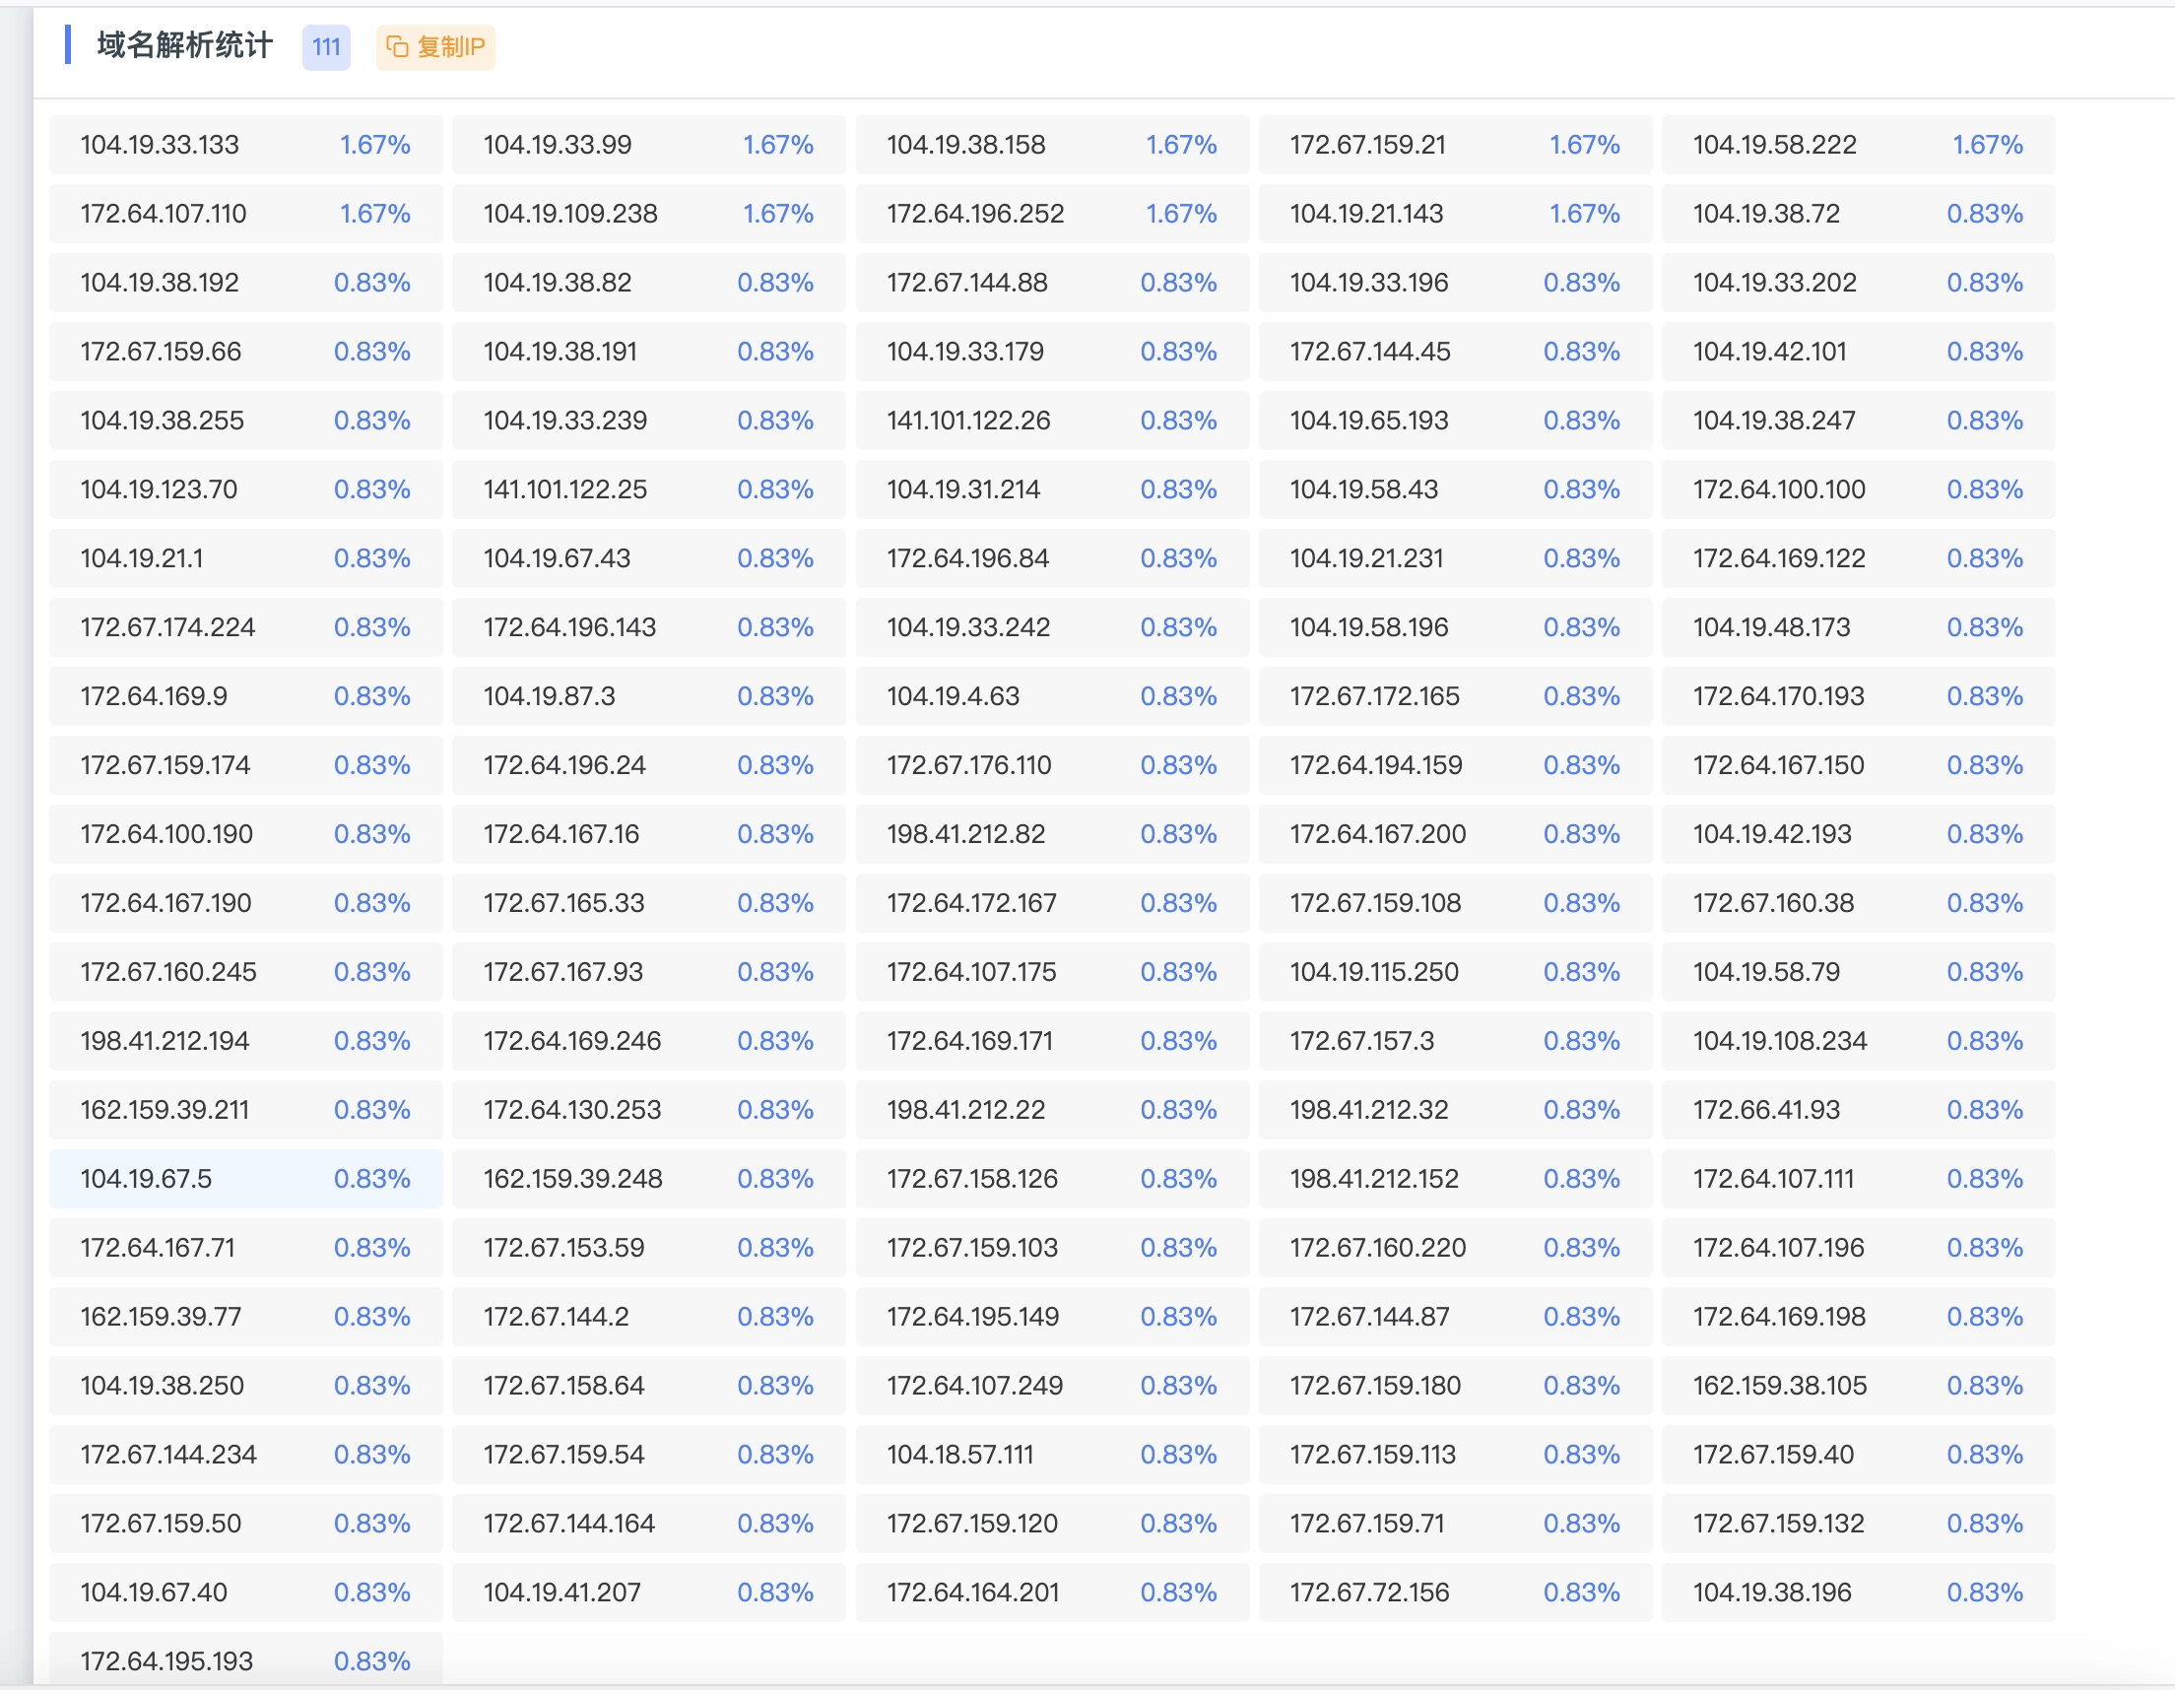Click IP 172.67.72.156
2175x1690 pixels.
[x=1455, y=1592]
